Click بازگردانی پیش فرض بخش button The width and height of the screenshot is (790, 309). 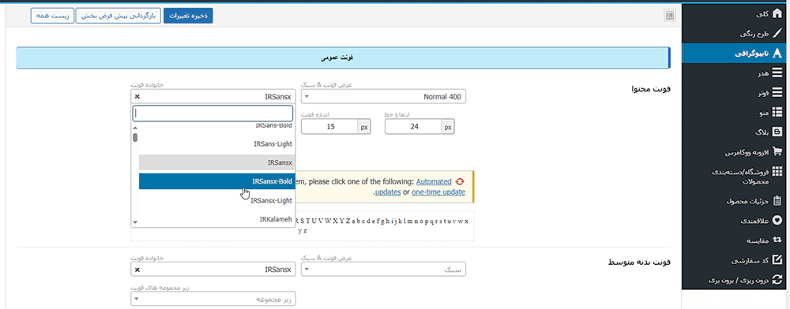click(118, 16)
